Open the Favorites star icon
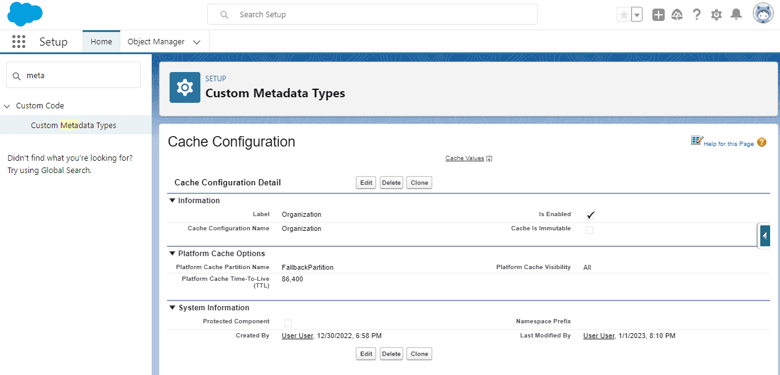 click(x=623, y=15)
